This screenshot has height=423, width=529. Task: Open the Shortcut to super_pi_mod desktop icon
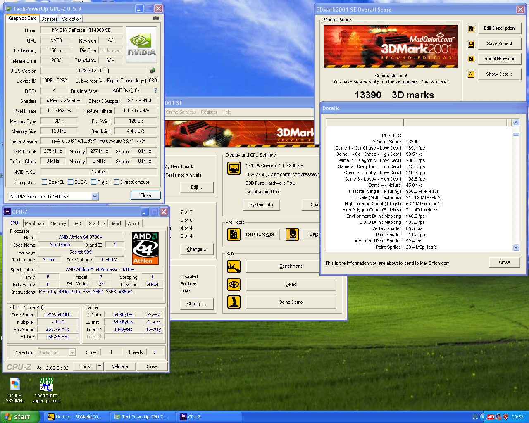(x=46, y=390)
